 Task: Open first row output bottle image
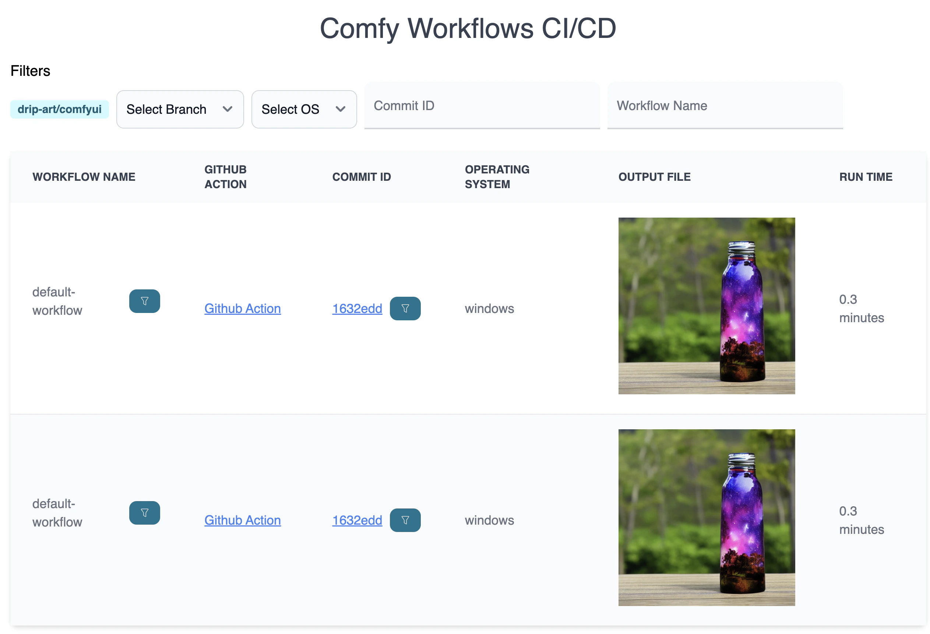(706, 306)
